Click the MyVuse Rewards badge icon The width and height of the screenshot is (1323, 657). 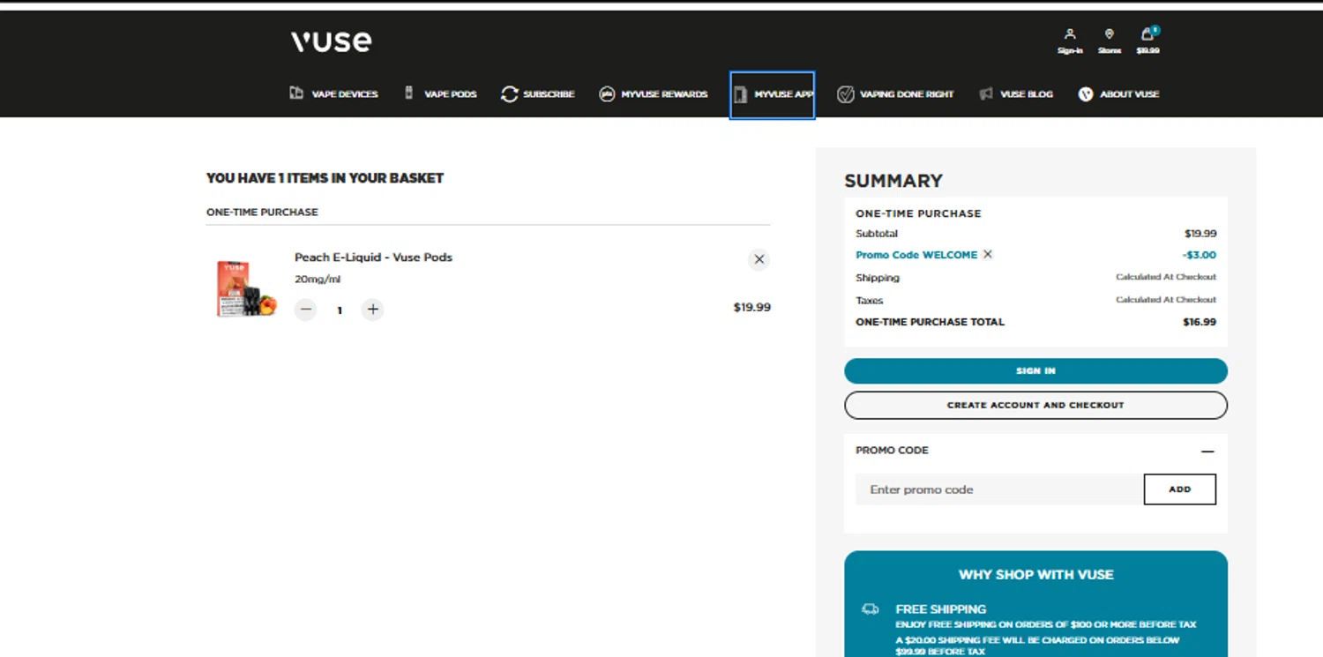[x=607, y=94]
